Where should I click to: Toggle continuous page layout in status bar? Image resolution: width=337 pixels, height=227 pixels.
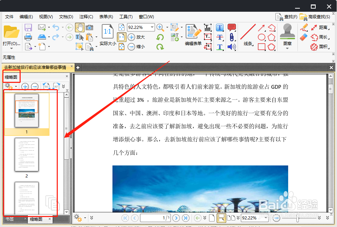221,218
